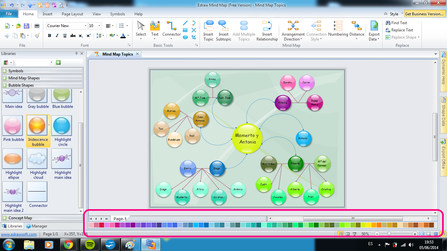Select the Iridescence bubble shape
447x251 pixels.
pyautogui.click(x=37, y=125)
